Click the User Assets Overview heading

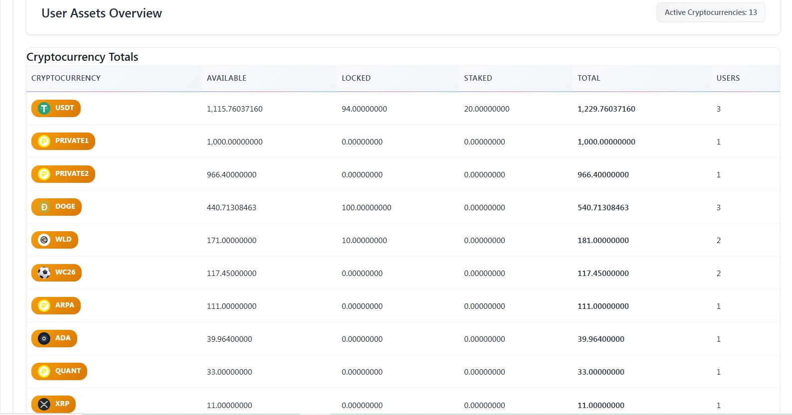click(102, 13)
